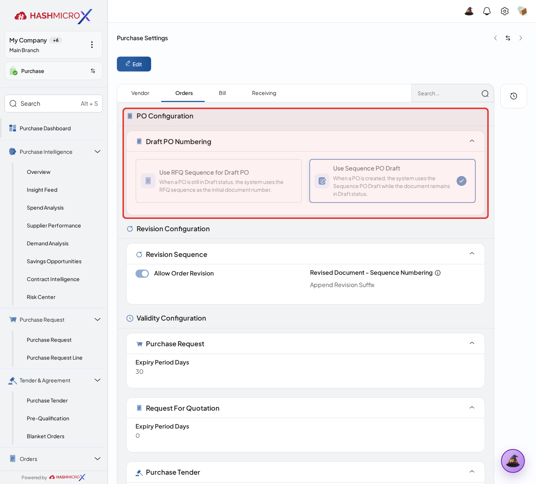Select Use Sequence PO Draft option
This screenshot has width=536, height=484.
coord(392,181)
